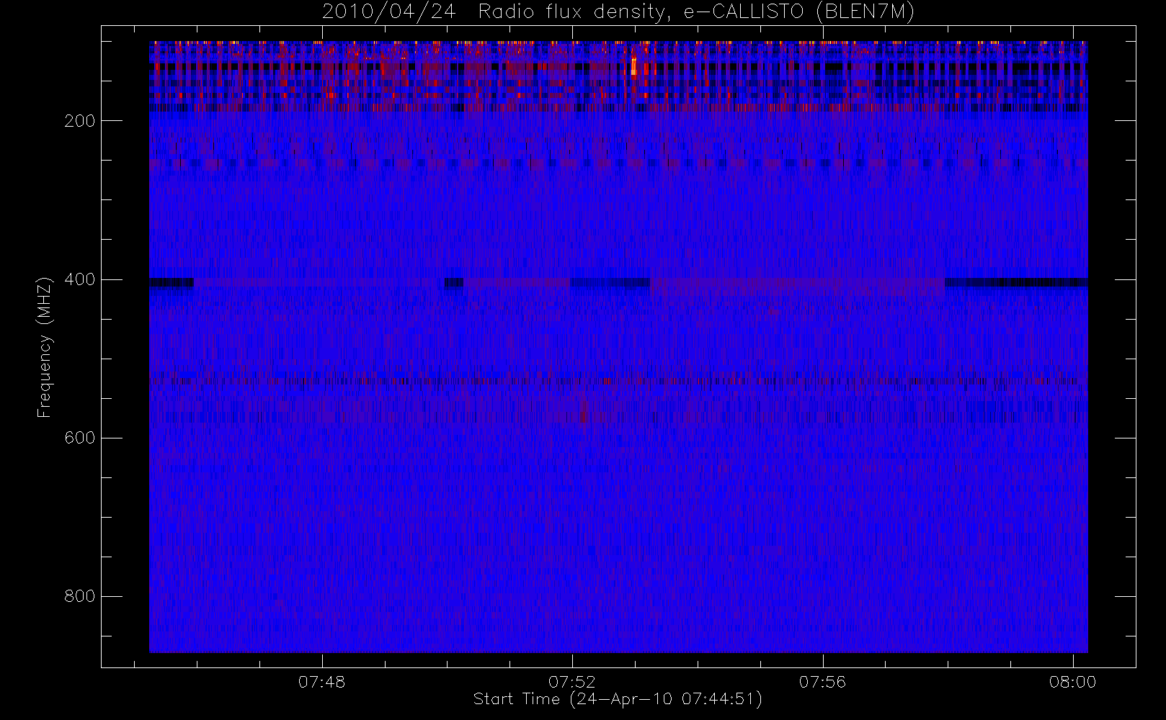Click the bright yellow burst near 07:53
Viewport: 1166px width, 720px height.
(633, 66)
